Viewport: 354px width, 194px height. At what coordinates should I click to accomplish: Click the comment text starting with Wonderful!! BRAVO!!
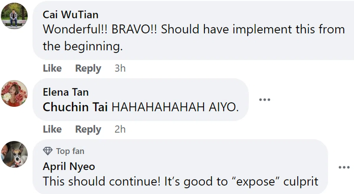coord(194,38)
